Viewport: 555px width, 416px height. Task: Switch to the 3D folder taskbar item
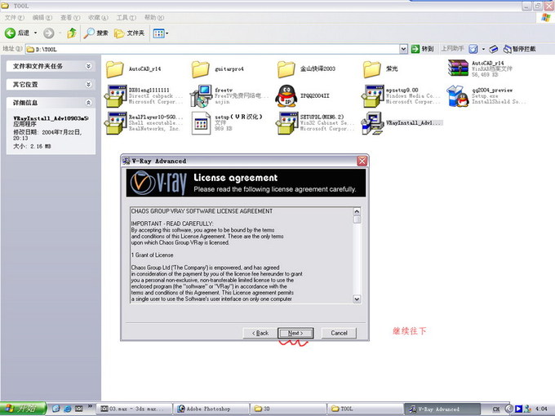[288, 409]
